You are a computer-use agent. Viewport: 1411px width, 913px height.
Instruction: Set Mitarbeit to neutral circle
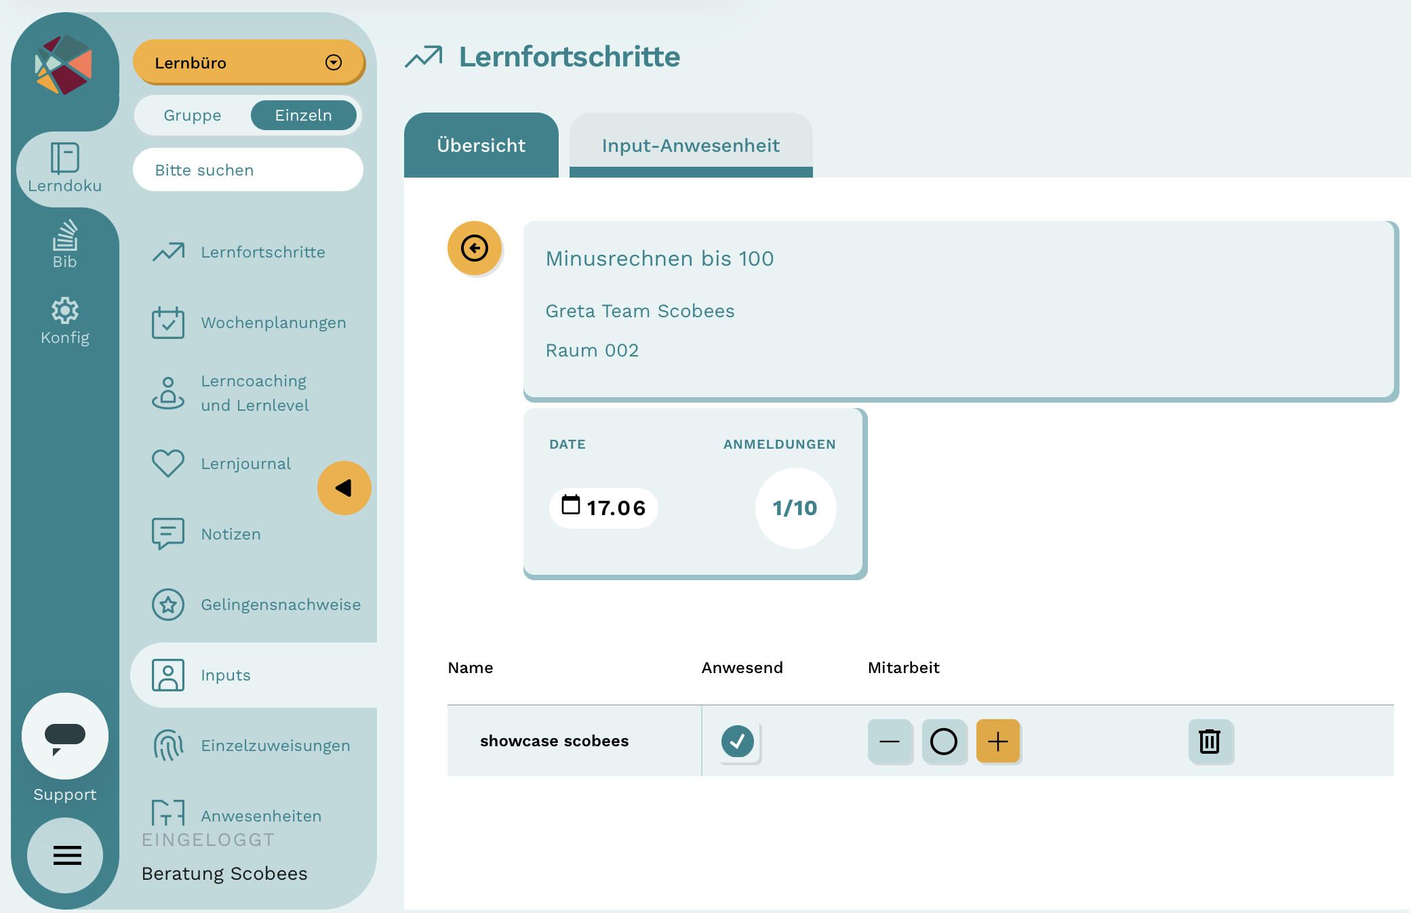click(944, 742)
